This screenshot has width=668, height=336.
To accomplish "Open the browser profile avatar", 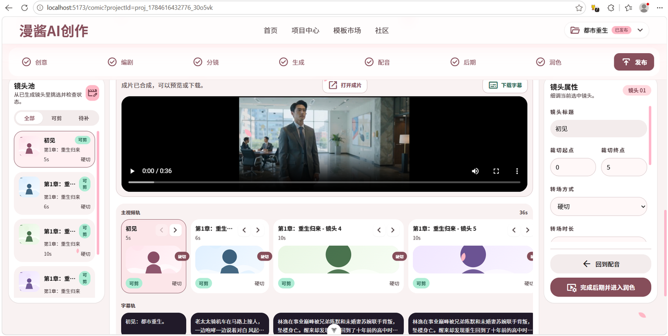I will click(644, 8).
